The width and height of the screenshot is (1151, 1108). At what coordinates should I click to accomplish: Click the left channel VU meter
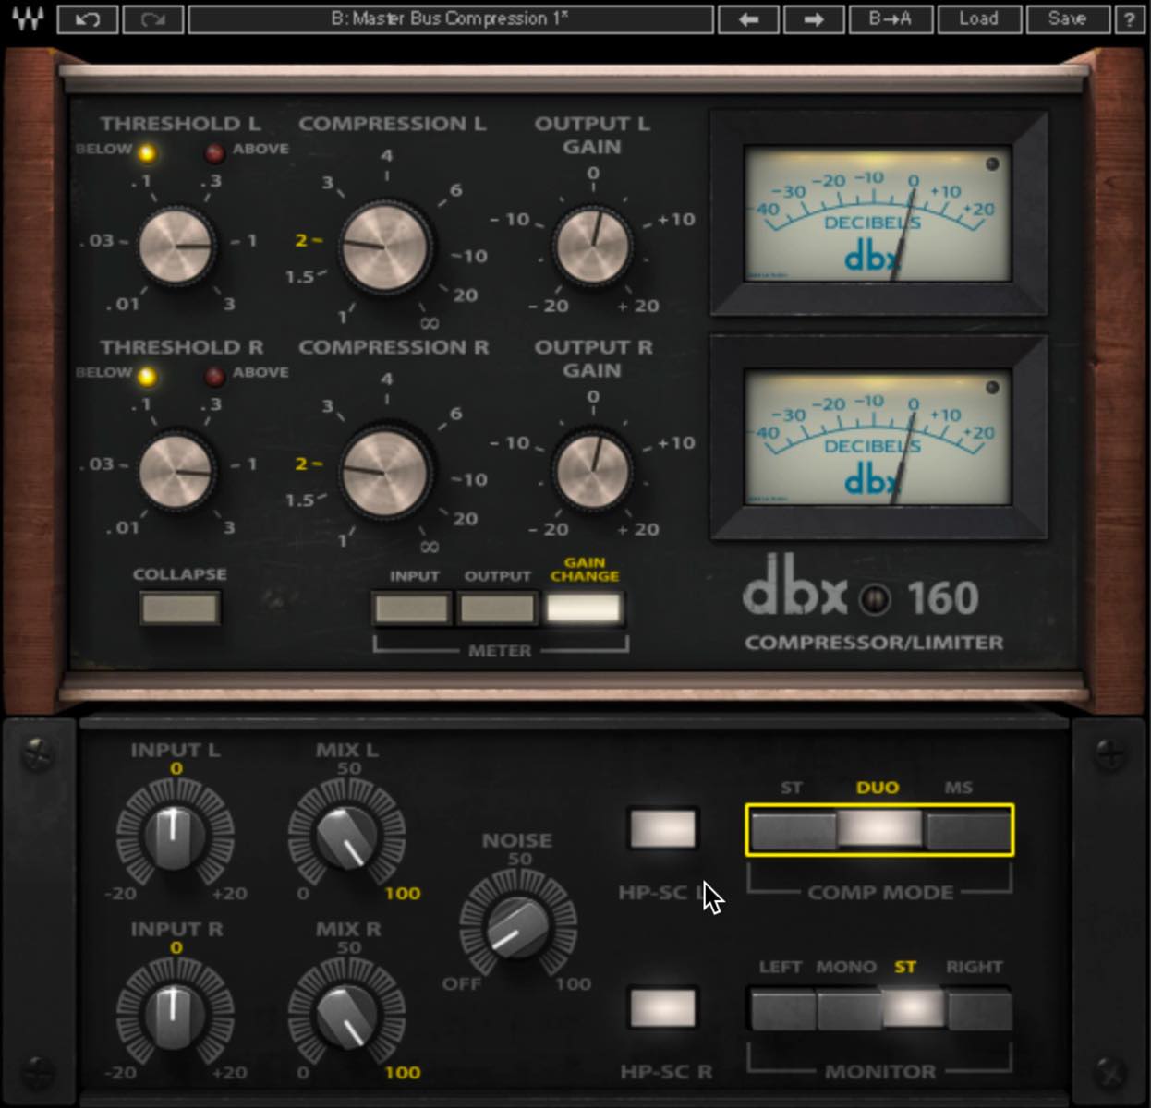point(878,213)
